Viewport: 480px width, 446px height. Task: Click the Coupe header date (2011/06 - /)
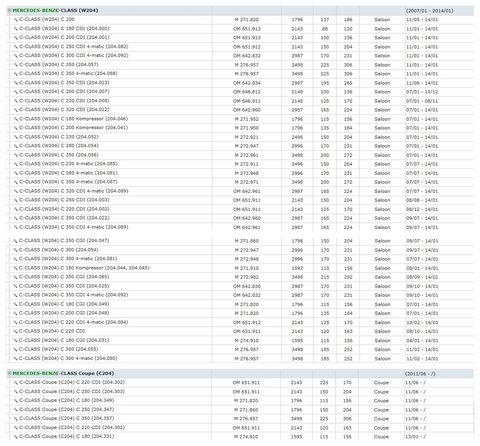(420, 374)
